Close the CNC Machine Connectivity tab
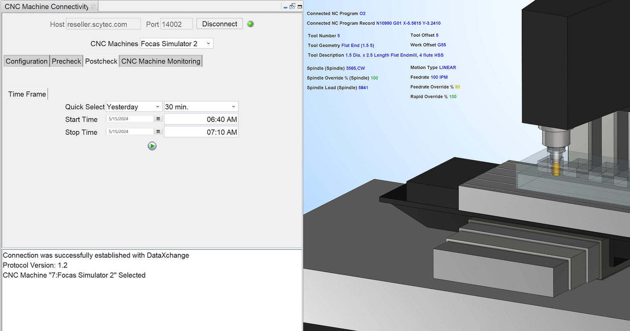Screen dimensions: 630x331 [x=93, y=7]
